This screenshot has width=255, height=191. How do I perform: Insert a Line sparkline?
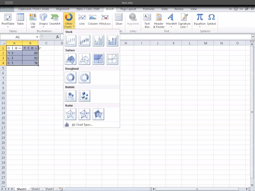[82, 20]
